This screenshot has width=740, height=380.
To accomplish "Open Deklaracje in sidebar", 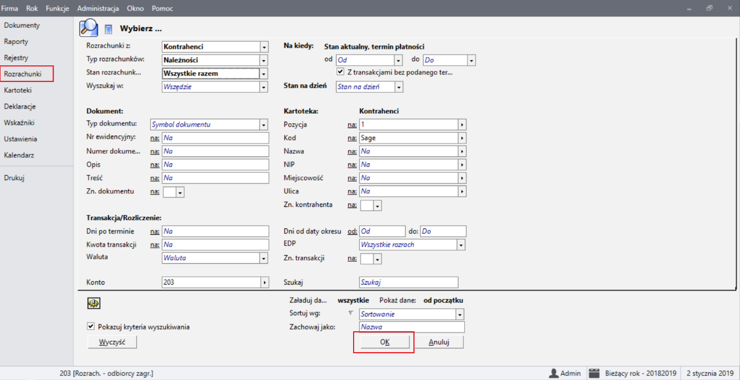I will pyautogui.click(x=20, y=106).
